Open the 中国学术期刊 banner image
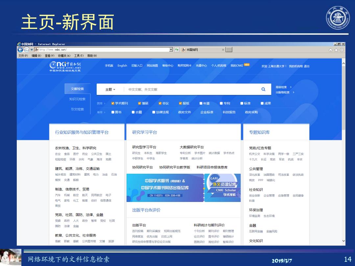This screenshot has height=266, width=355. tap(165, 188)
